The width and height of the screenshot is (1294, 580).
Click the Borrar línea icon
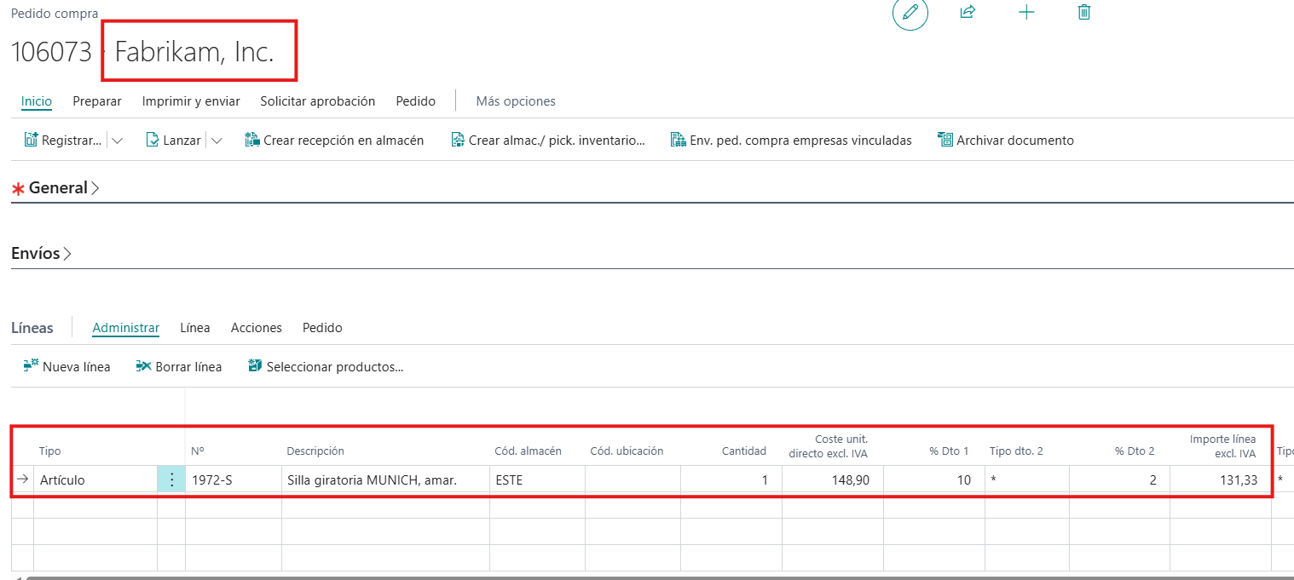pos(143,366)
